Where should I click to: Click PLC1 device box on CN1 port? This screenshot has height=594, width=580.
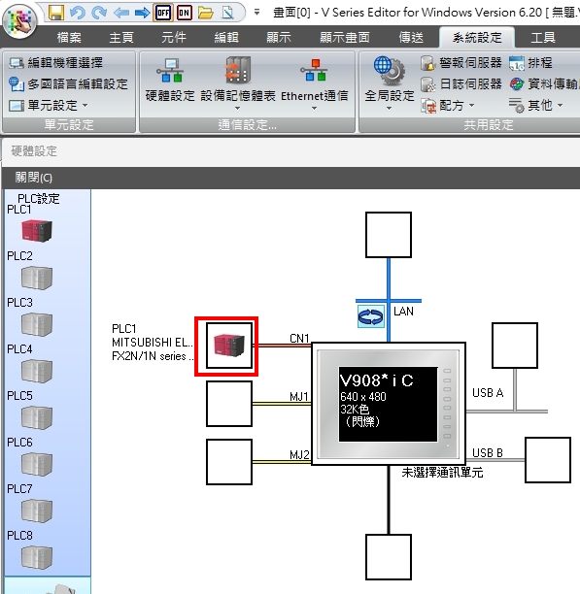coord(229,346)
